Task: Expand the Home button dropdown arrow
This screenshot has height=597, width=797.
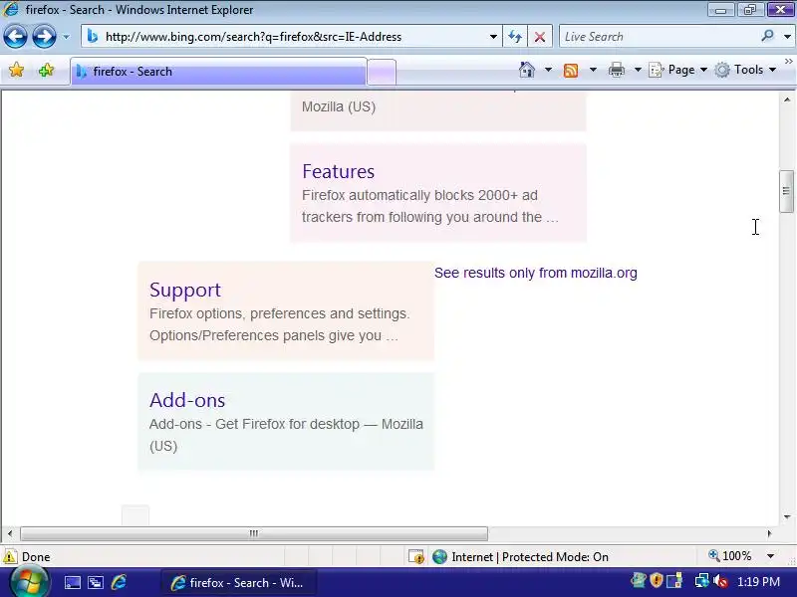Action: click(x=548, y=70)
